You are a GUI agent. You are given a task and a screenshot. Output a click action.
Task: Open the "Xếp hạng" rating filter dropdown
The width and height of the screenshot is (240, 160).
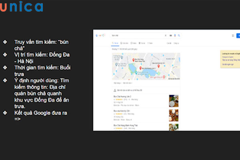coord(117,83)
